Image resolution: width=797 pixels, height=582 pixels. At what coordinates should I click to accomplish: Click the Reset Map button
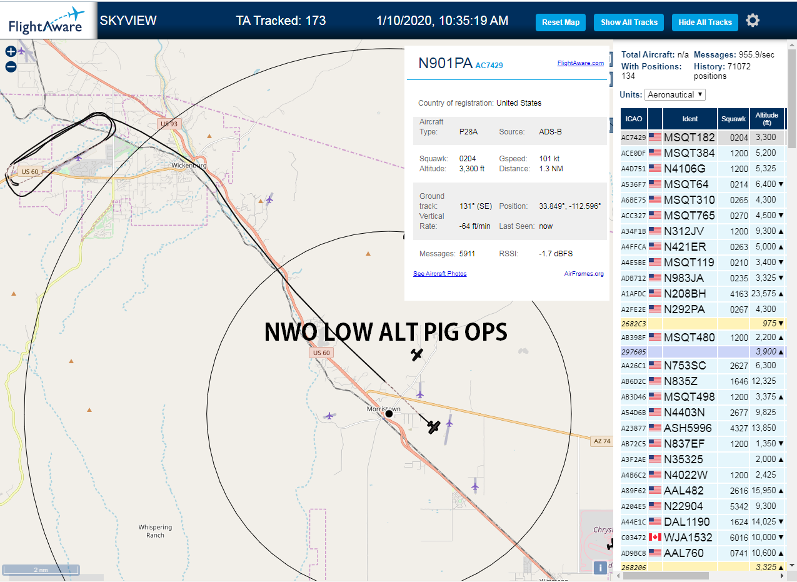(x=561, y=23)
